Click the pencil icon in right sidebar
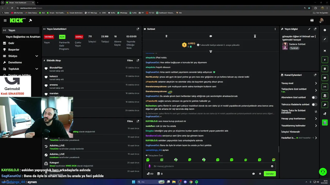Screen dimensions: 330x185 tap(325, 39)
